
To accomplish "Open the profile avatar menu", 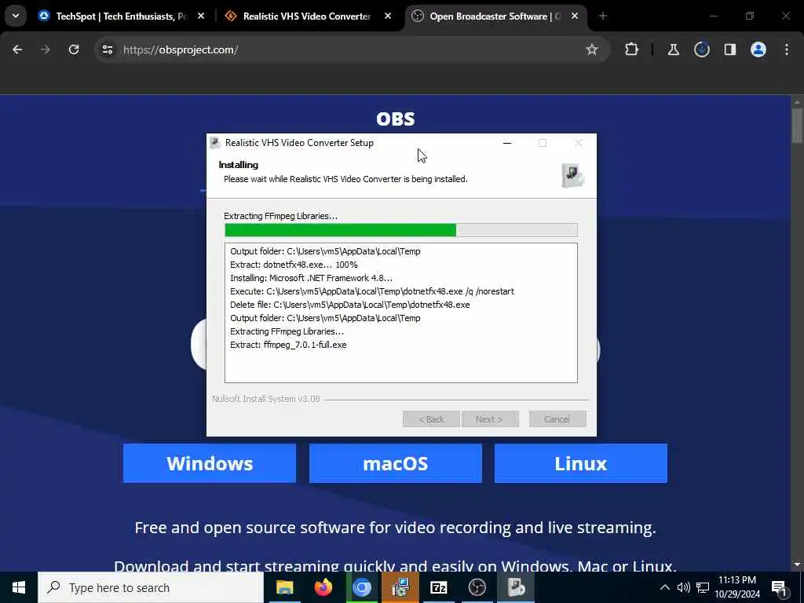I will coord(758,49).
